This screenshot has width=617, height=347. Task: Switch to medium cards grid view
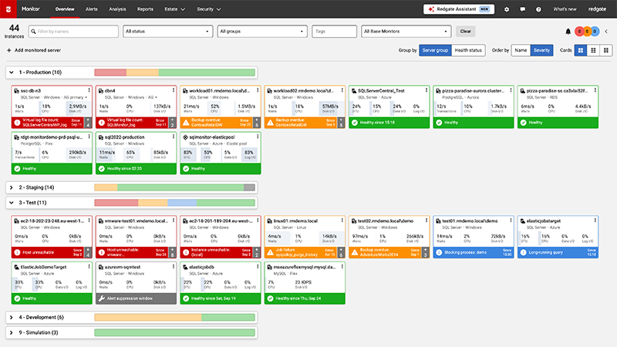click(593, 50)
